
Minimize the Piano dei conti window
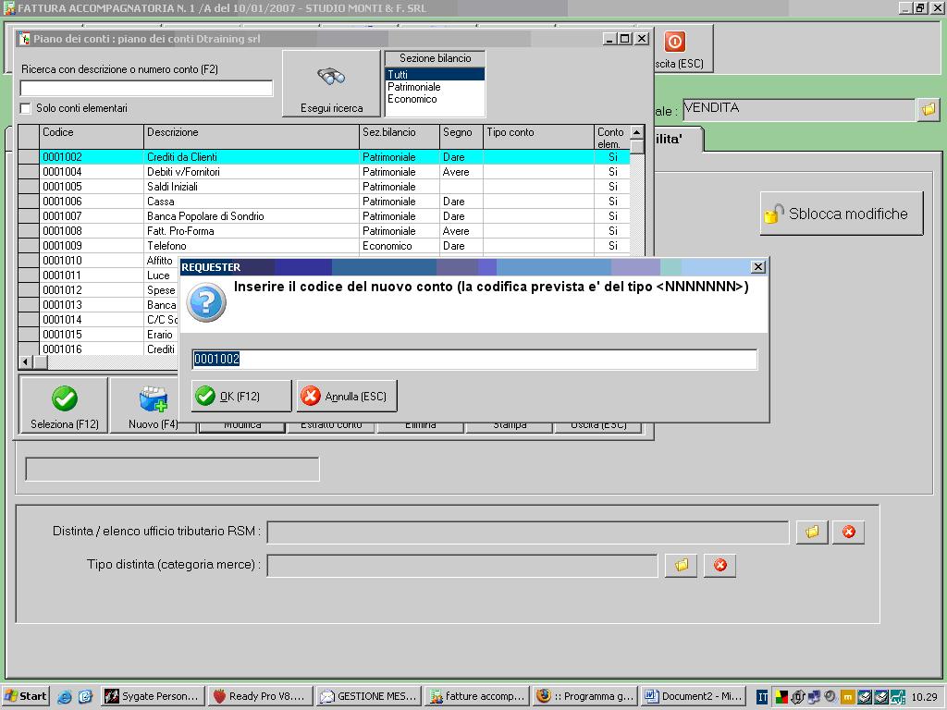coord(610,39)
